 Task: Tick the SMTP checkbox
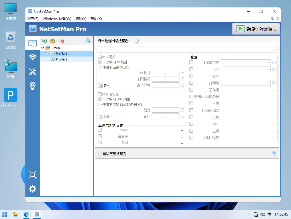[191, 124]
